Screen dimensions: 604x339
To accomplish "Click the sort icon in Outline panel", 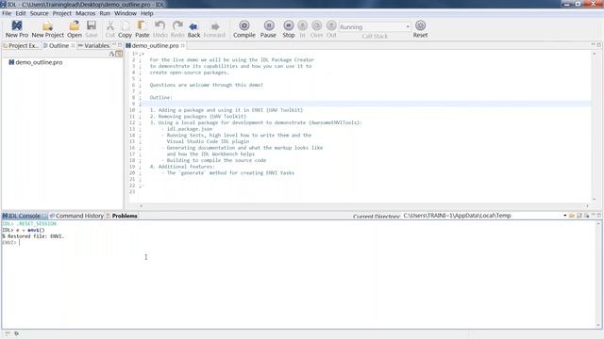I will tap(111, 55).
